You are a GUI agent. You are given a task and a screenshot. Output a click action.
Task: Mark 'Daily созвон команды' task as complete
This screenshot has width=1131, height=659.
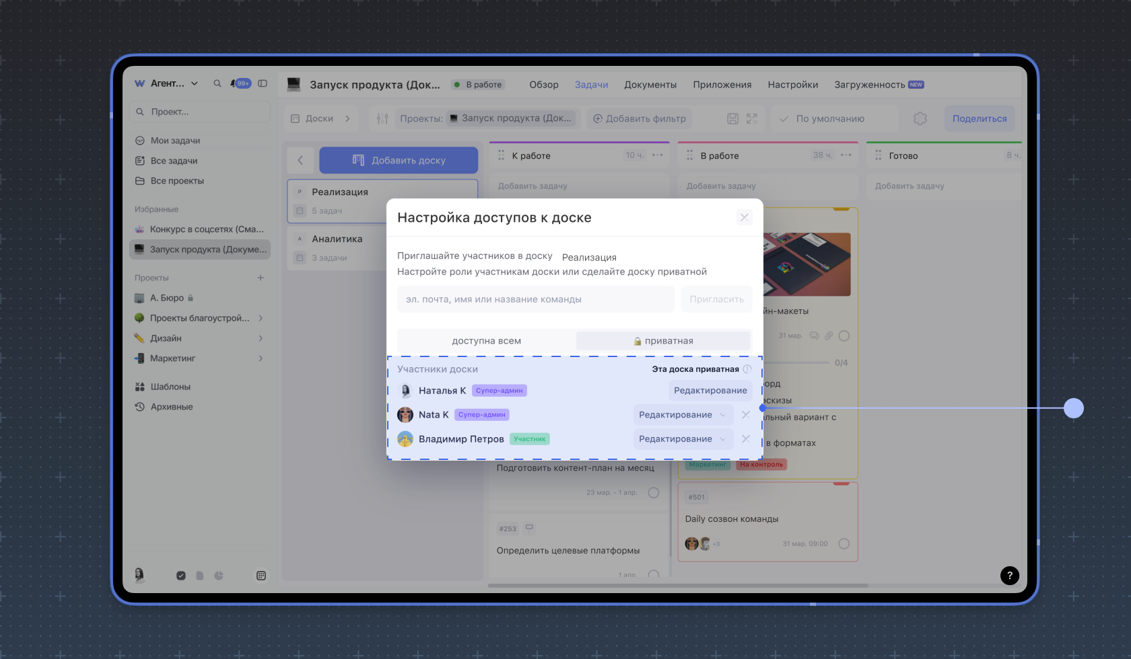[844, 544]
